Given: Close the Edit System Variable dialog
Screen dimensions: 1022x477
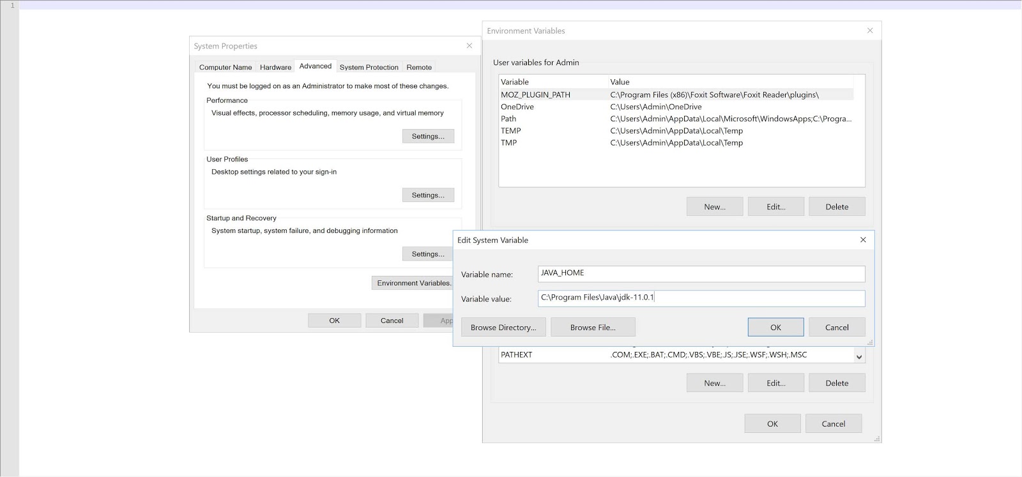Looking at the screenshot, I should pos(863,240).
